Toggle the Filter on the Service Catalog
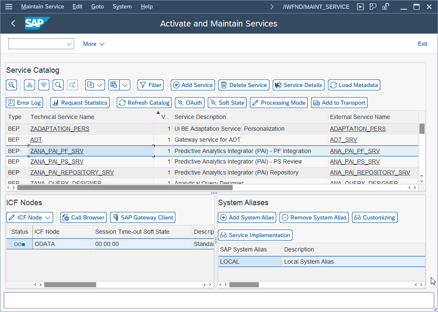438x312 pixels. (x=150, y=85)
